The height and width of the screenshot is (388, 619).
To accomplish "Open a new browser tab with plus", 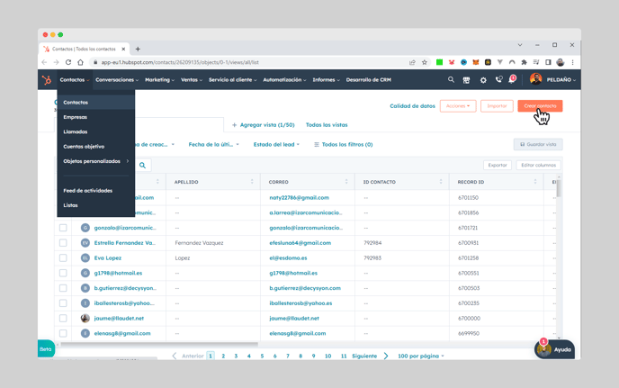I will point(138,49).
